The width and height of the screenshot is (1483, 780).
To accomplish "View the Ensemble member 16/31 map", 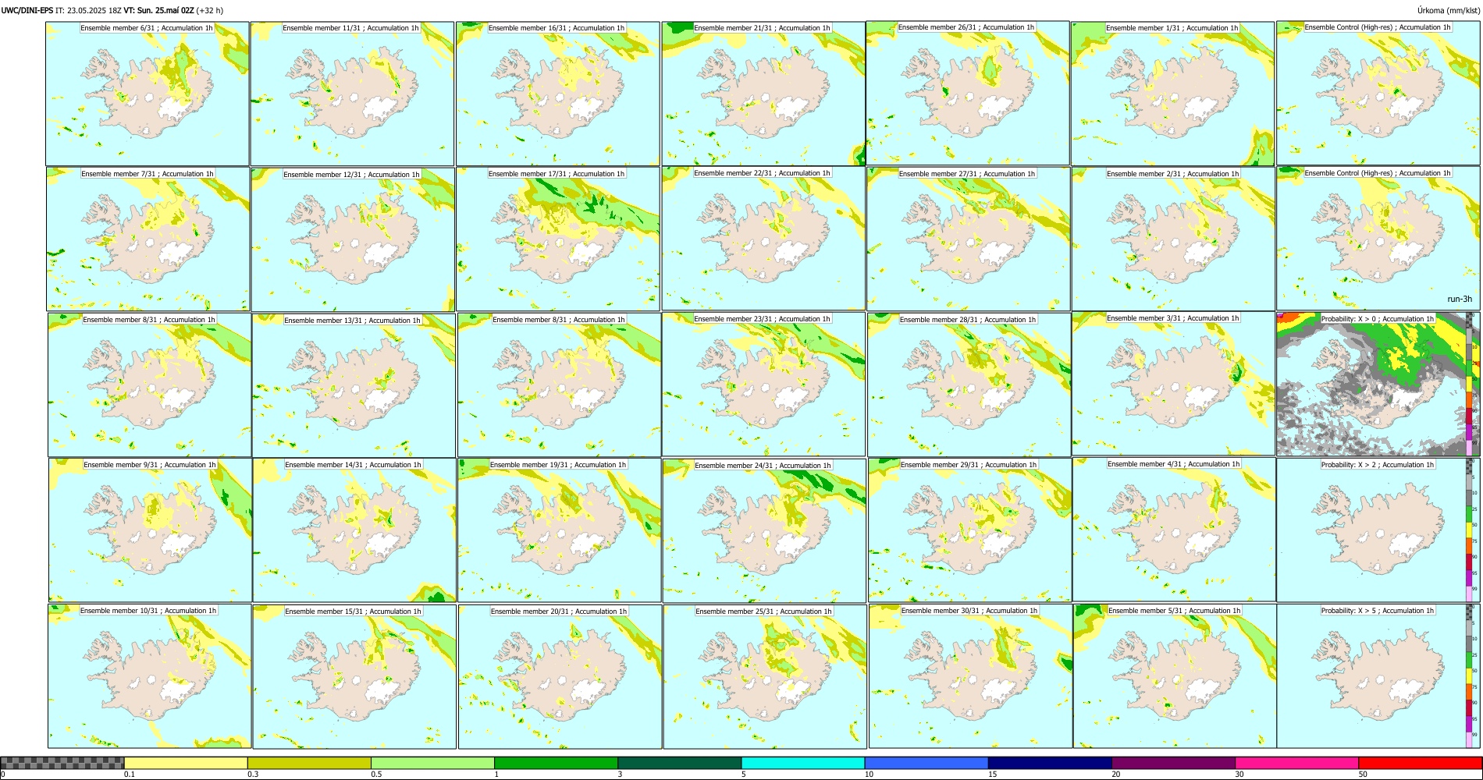I will click(x=558, y=94).
